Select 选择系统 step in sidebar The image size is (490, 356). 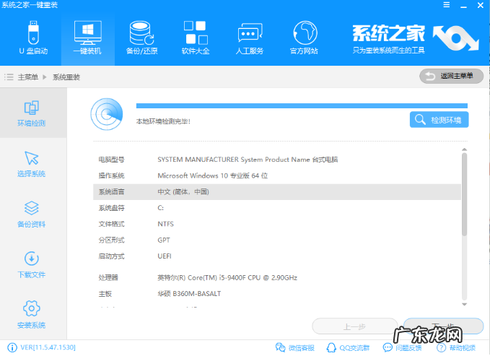[32, 164]
